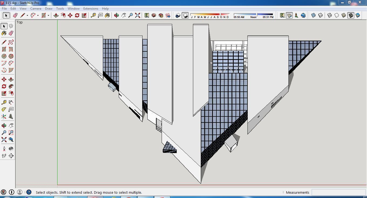The height and width of the screenshot is (198, 367).
Task: Expand the Arc tool dropdown arrow
Action: (38, 16)
